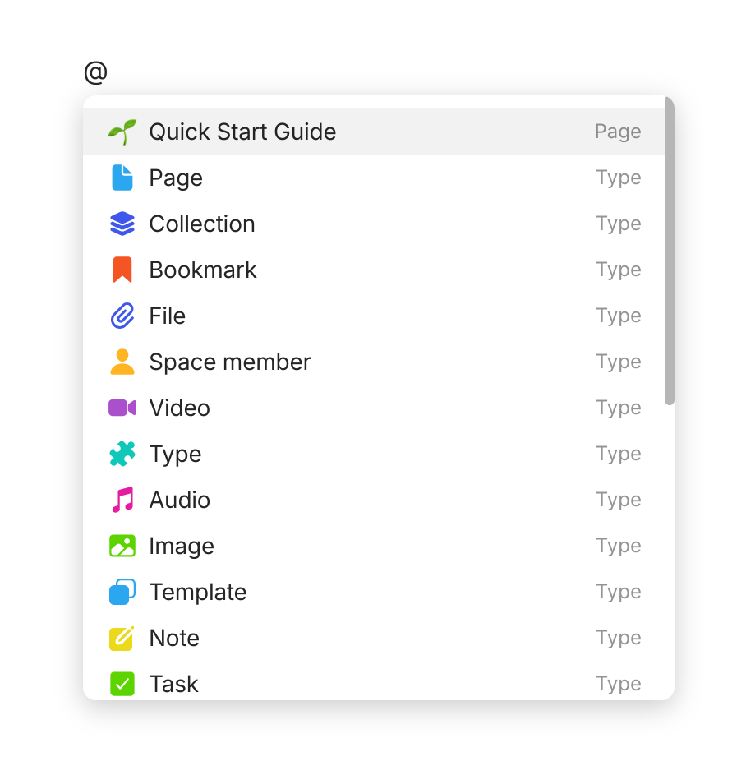This screenshot has width=746, height=766.
Task: Click the pink music note Audio icon
Action: [122, 501]
